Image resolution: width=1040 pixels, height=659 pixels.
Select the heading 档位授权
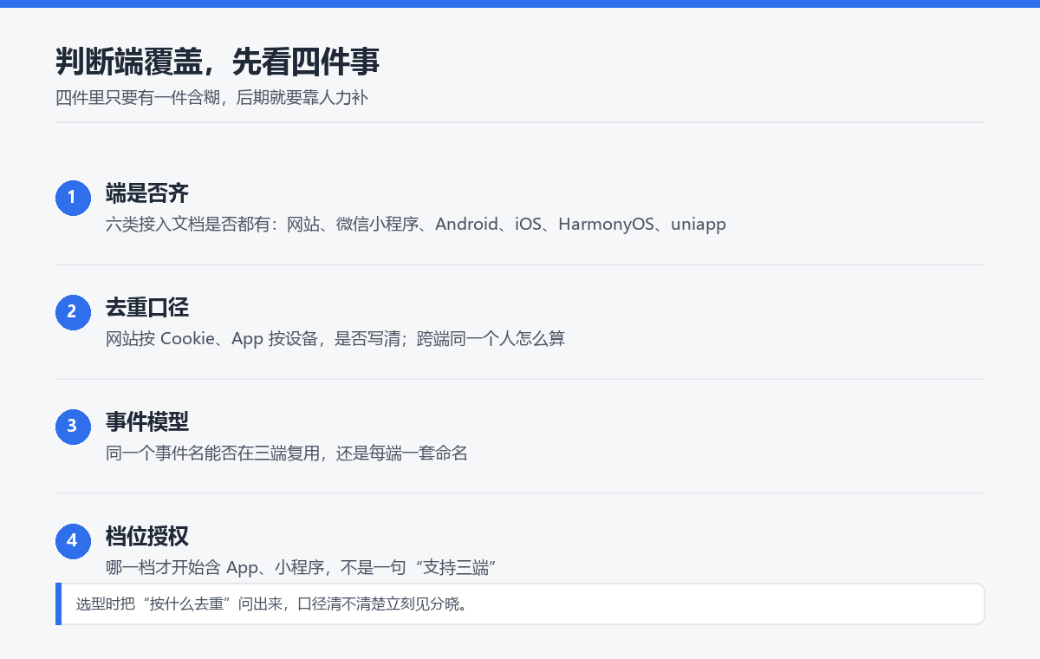[147, 536]
